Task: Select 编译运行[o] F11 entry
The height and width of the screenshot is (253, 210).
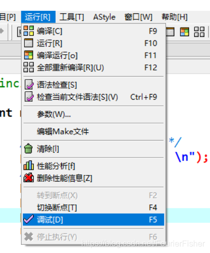Action: (94, 55)
